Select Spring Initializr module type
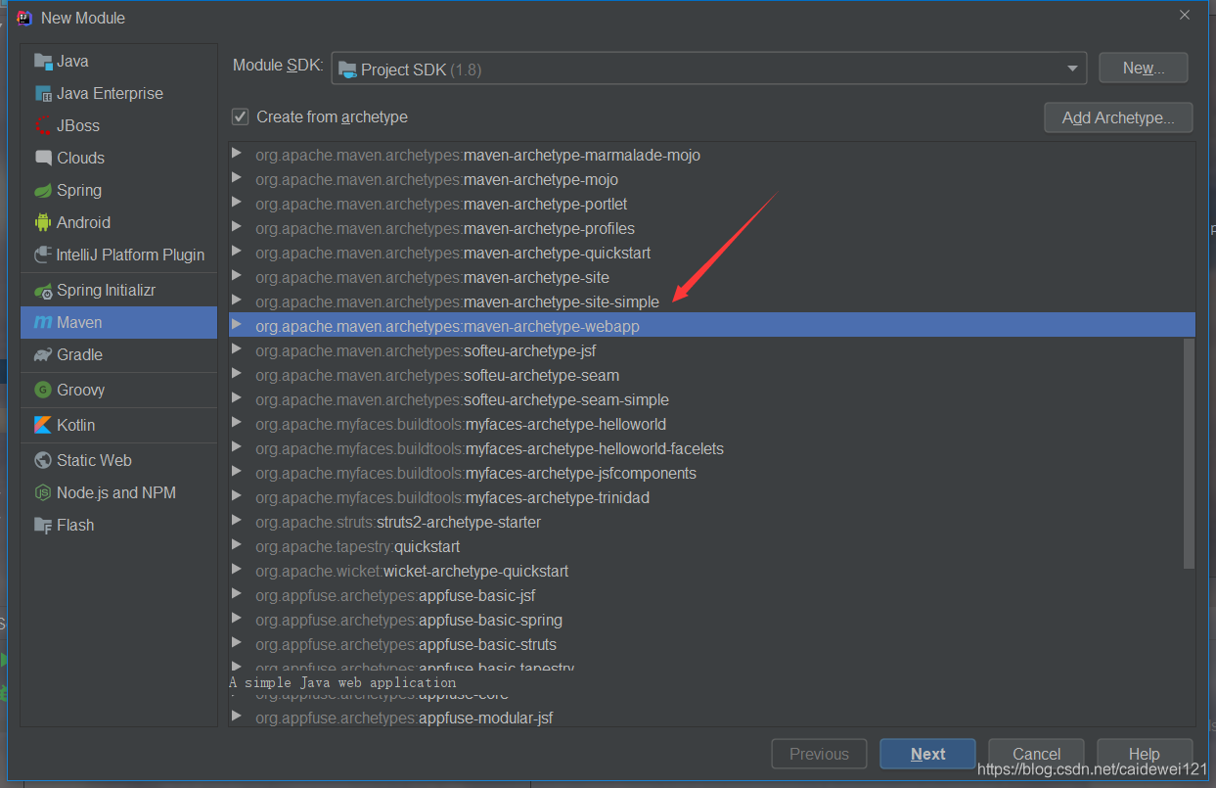1216x788 pixels. click(x=119, y=291)
